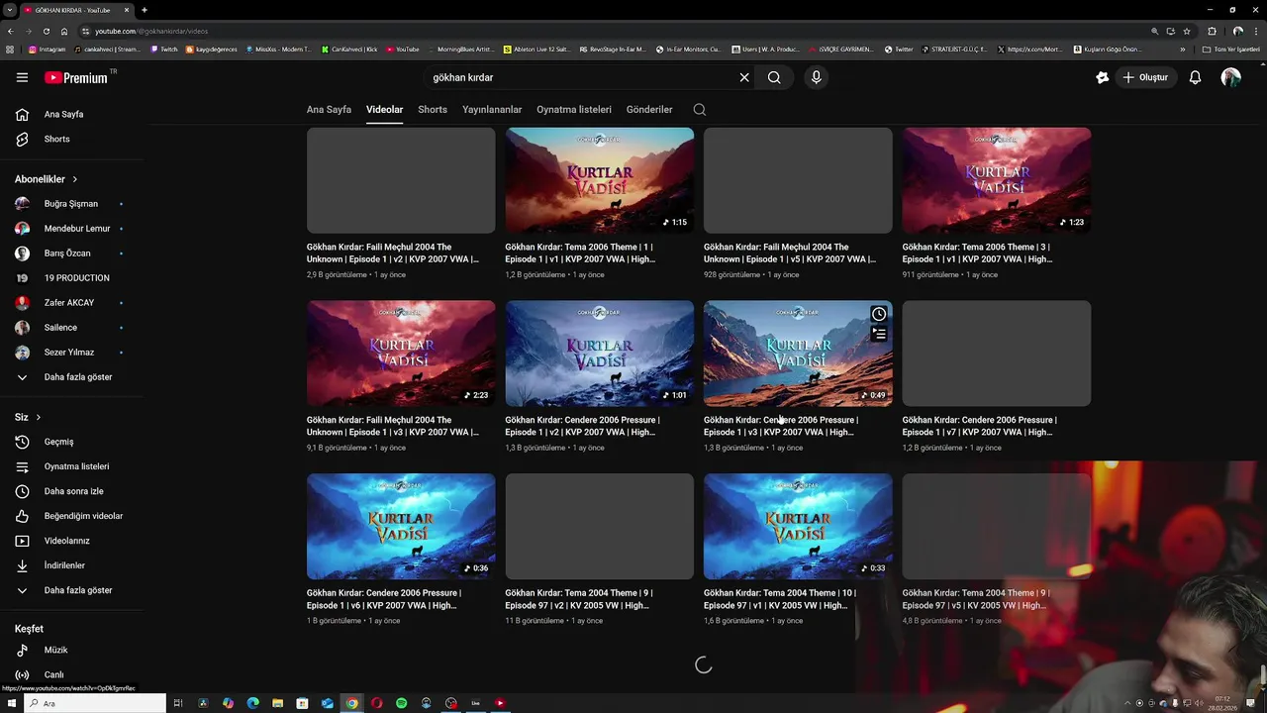Open Tema 2006 Theme | 3 thumbnail
The width and height of the screenshot is (1267, 713).
997,180
